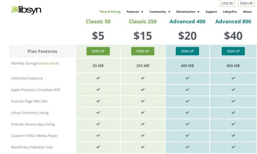Sign up for the Classic 250 plan
Image resolution: width=257 pixels, height=154 pixels.
[x=143, y=51]
